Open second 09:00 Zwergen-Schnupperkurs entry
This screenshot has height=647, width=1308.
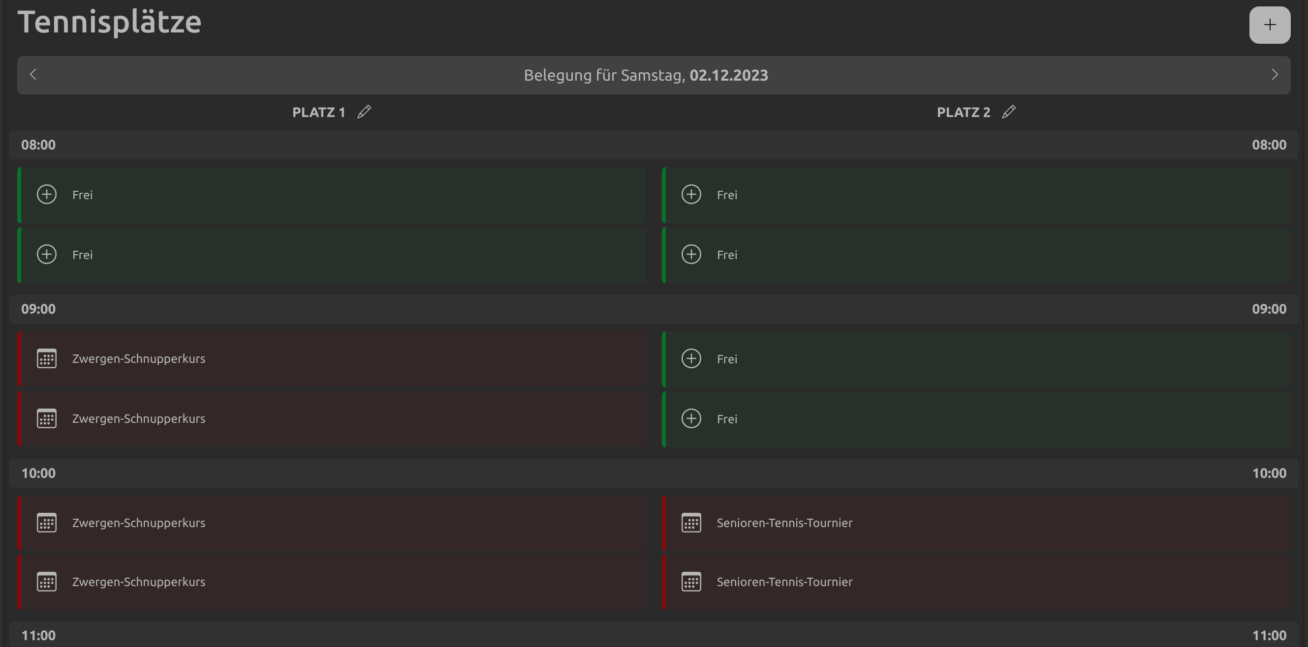pos(139,419)
